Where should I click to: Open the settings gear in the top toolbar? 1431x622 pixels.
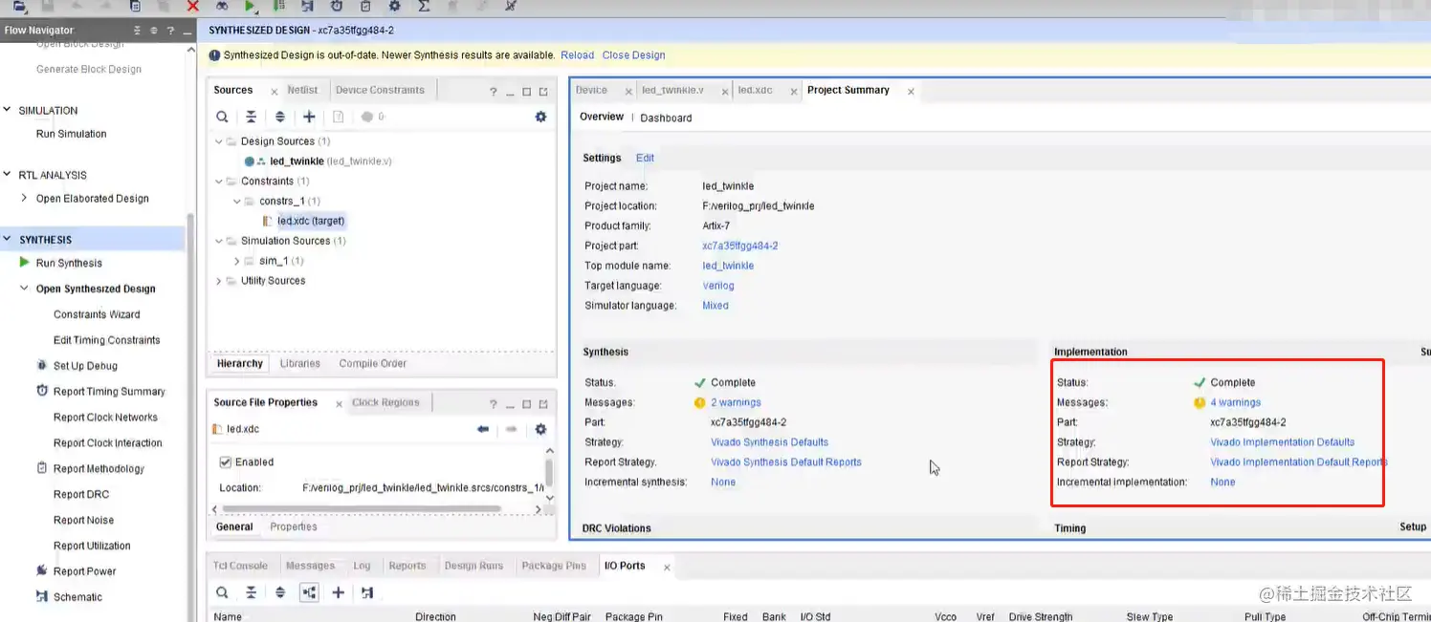pos(394,6)
